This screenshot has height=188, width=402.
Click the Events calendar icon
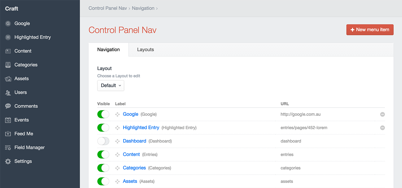tap(8, 120)
